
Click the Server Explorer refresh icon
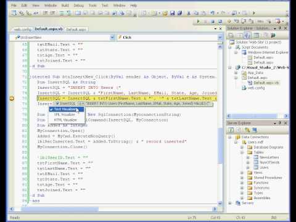231,130
